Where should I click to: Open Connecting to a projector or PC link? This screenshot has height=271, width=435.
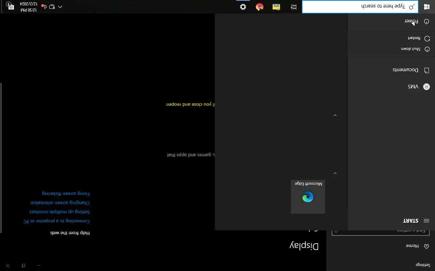56,221
